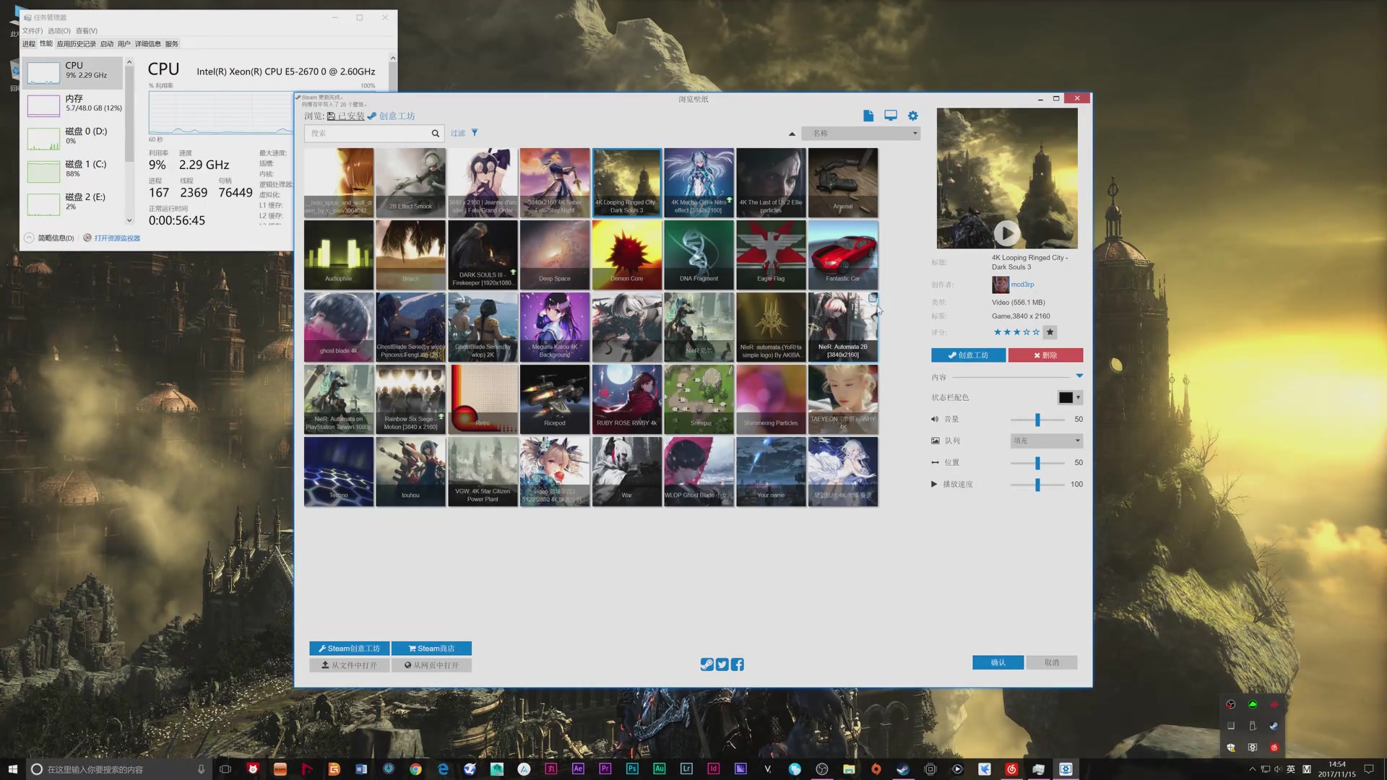Switch to Task Manager App history tab
Viewport: 1387px width, 780px height.
[77, 44]
